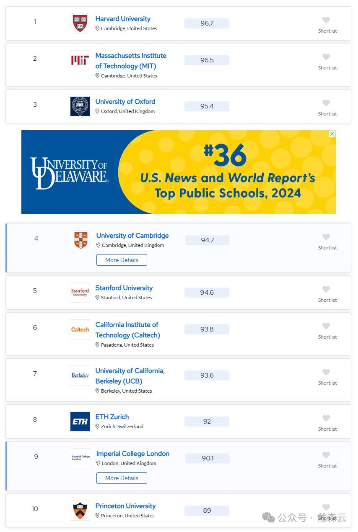The height and width of the screenshot is (532, 358).
Task: Click the University of Oxford crest logo
Action: [x=80, y=106]
